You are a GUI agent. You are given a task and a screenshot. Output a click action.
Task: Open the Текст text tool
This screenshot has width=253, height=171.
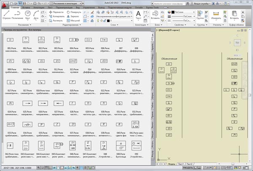140,15
